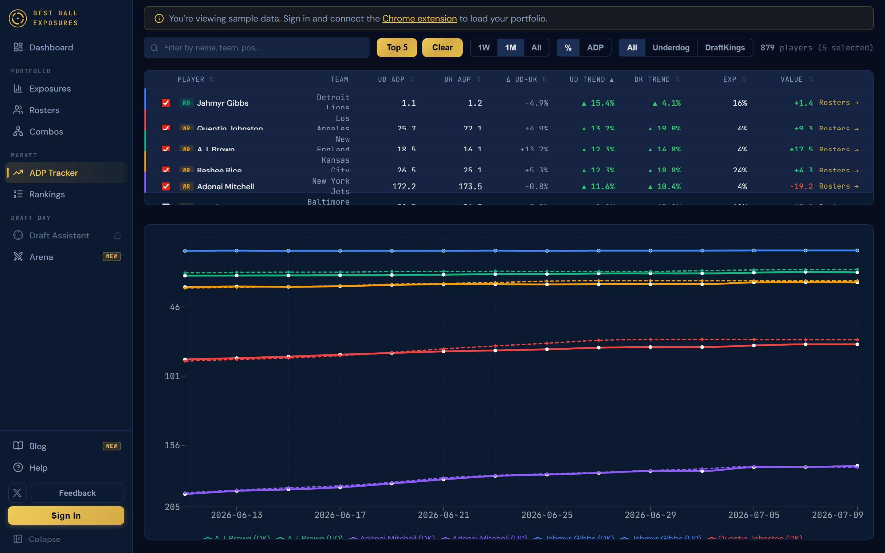The width and height of the screenshot is (885, 553).
Task: Click the Exposures bar chart icon
Action: 18,88
